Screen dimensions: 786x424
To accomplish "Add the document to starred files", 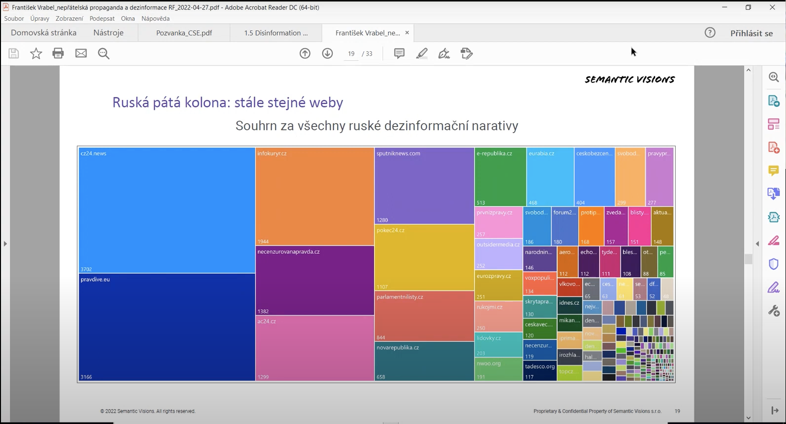I will (x=36, y=53).
